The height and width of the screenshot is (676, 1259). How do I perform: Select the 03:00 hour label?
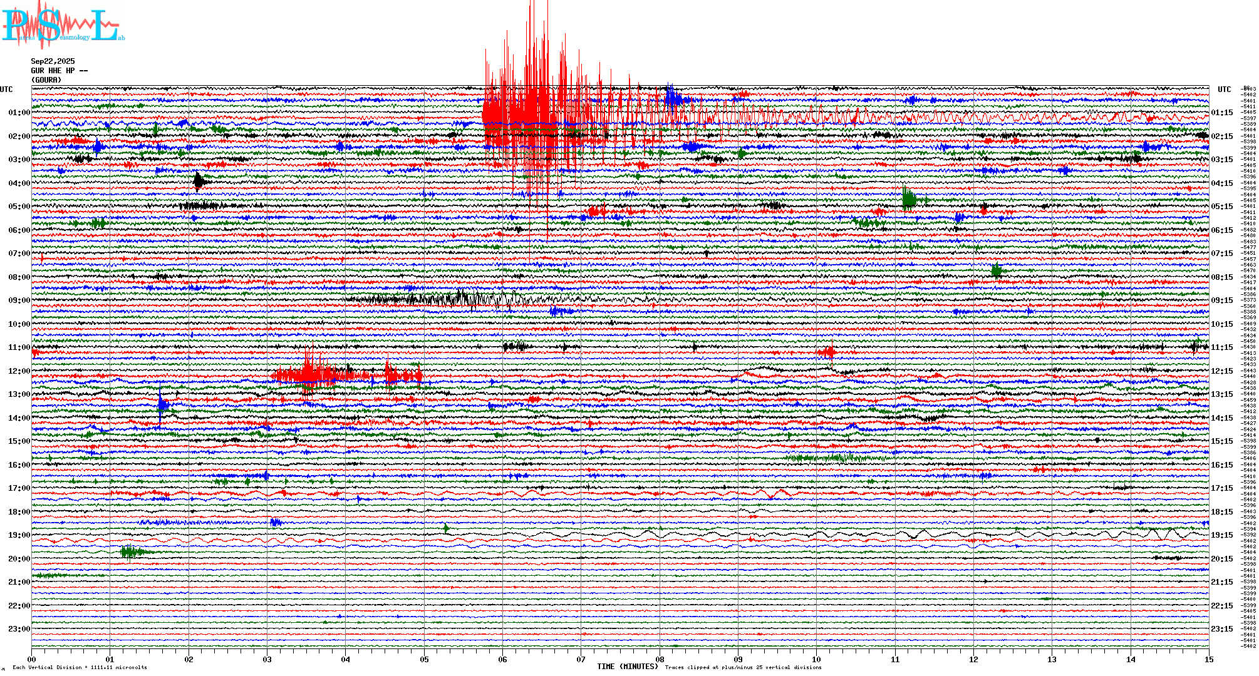(x=19, y=160)
